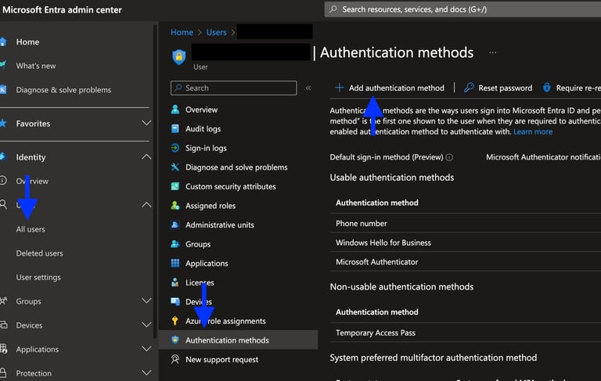Open the ellipsis more options next to title

tap(493, 52)
